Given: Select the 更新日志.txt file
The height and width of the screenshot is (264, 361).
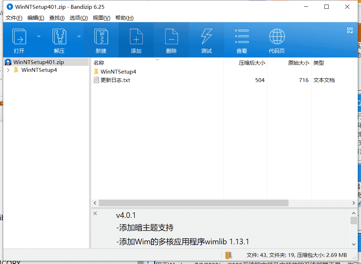Looking at the screenshot, I should pyautogui.click(x=115, y=80).
